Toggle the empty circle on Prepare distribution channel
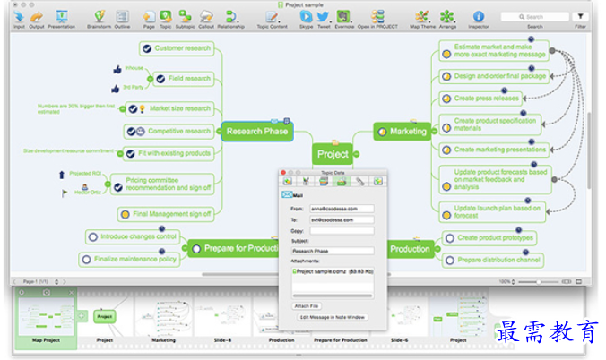The image size is (606, 360). click(450, 261)
